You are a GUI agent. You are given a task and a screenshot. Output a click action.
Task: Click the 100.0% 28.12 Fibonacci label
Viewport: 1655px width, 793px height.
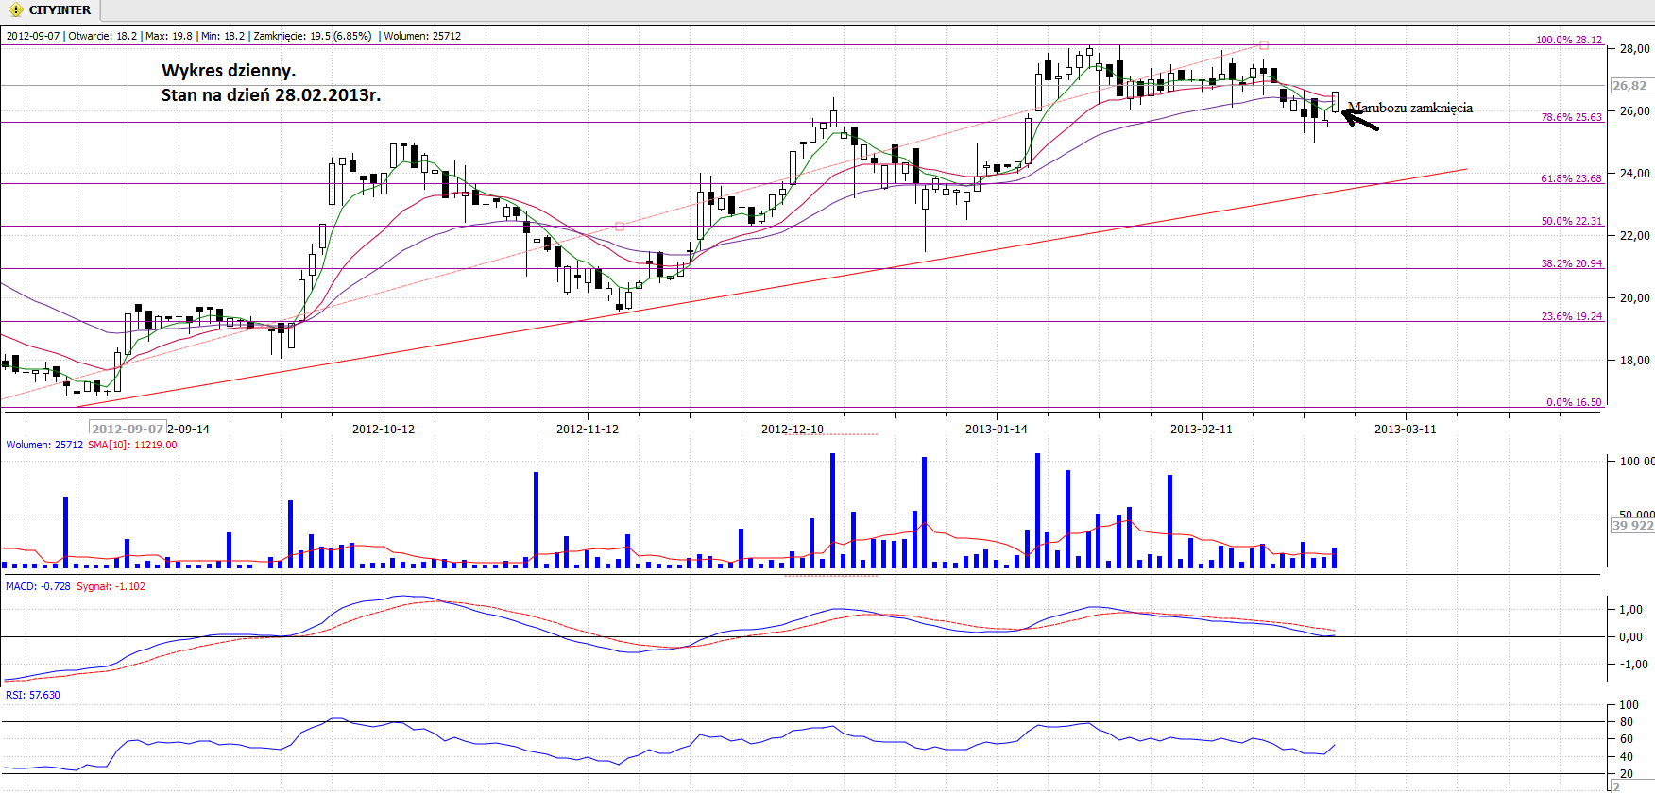coord(1569,40)
